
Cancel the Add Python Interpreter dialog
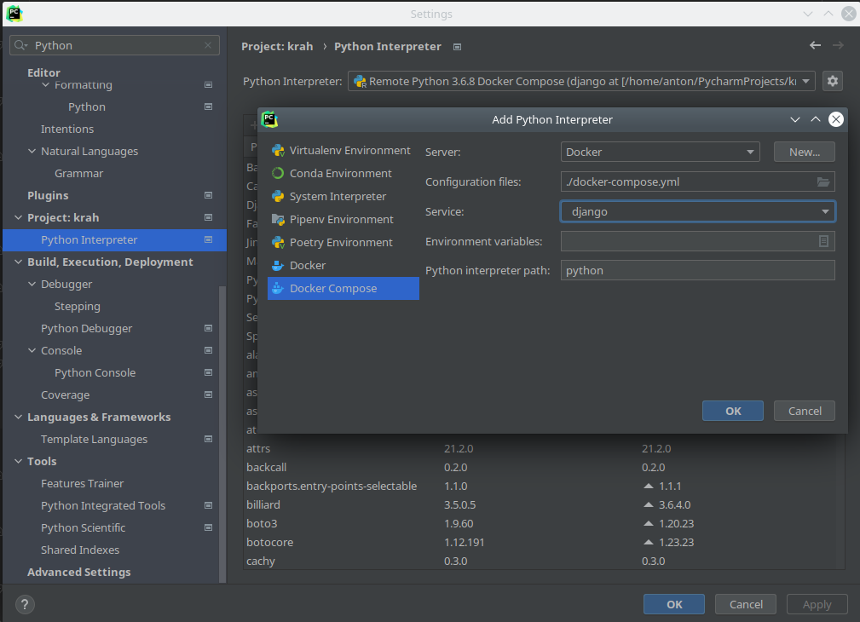coord(804,411)
